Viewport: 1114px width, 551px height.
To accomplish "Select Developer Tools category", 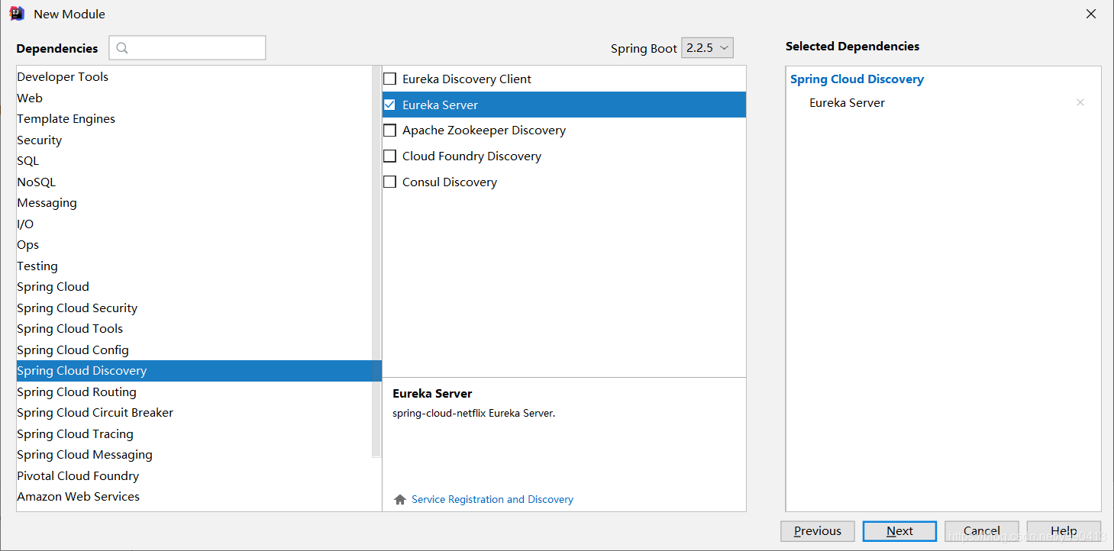I will (194, 77).
